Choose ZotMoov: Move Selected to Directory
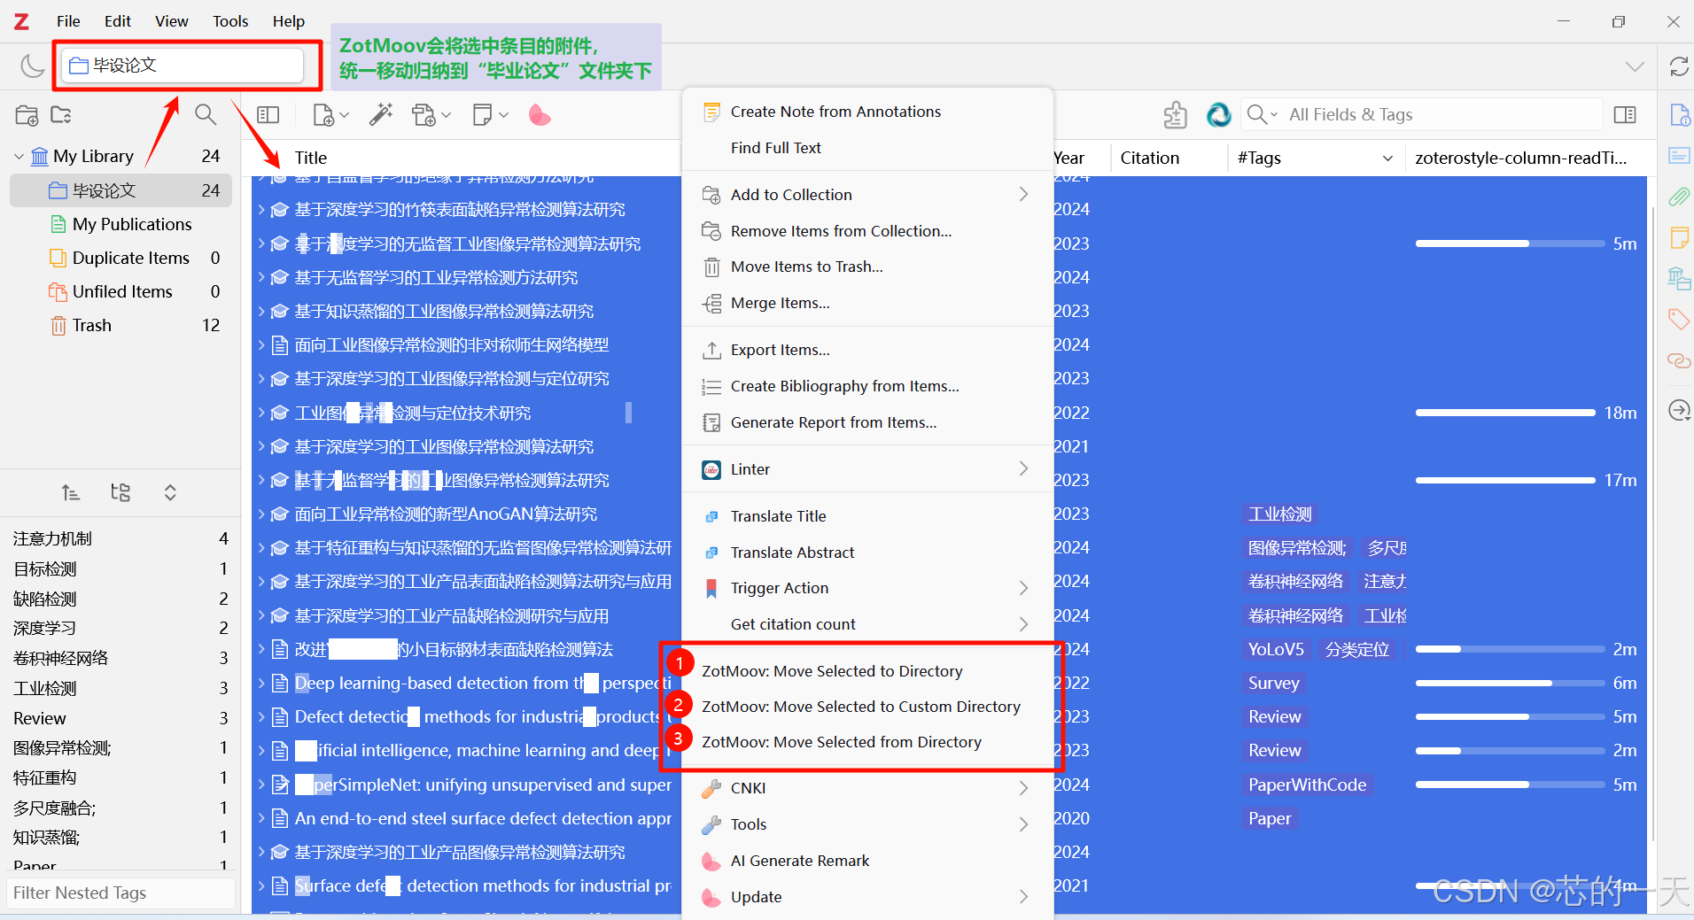Viewport: 1694px width, 920px height. 832,671
